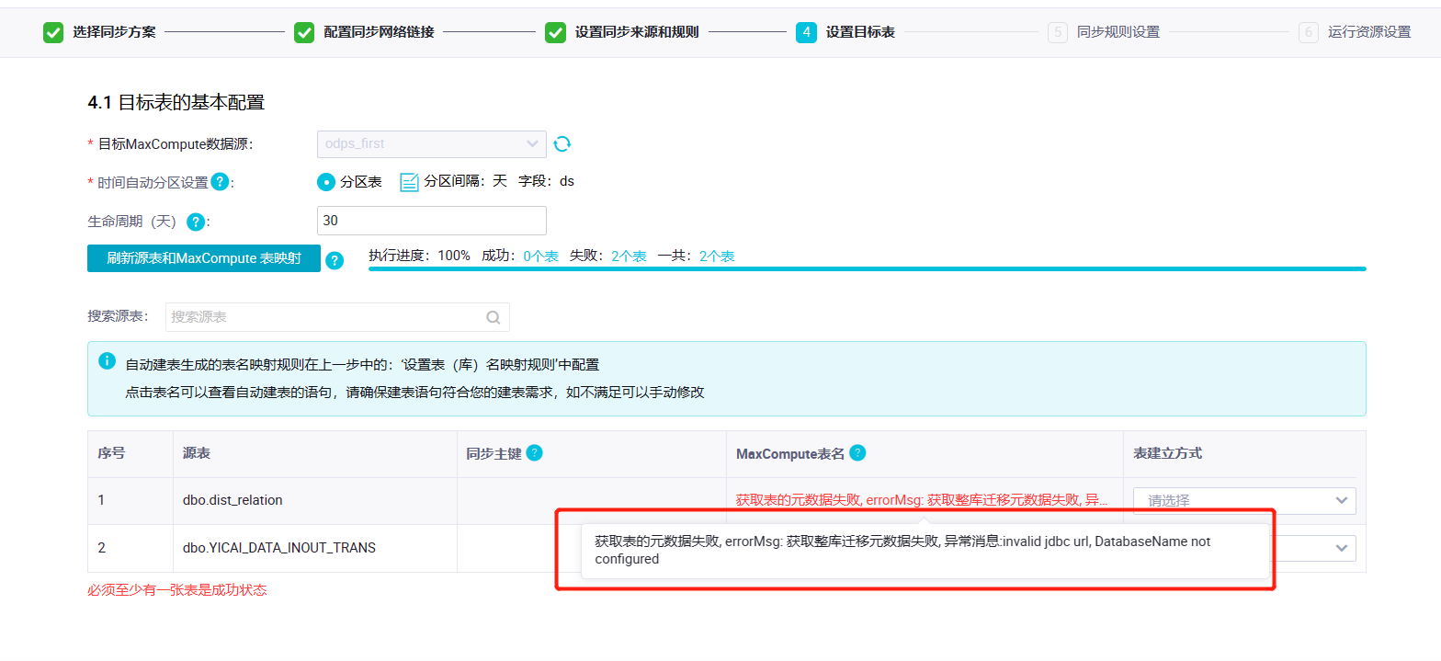Open help icon in MaxCompute表名 column header
This screenshot has width=1441, height=661.
coord(857,452)
